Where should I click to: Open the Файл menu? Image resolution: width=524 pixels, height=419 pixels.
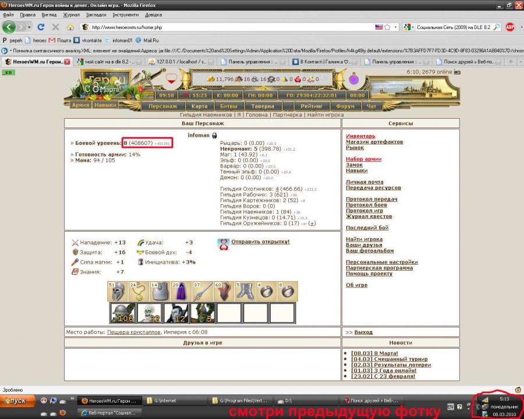click(x=8, y=15)
